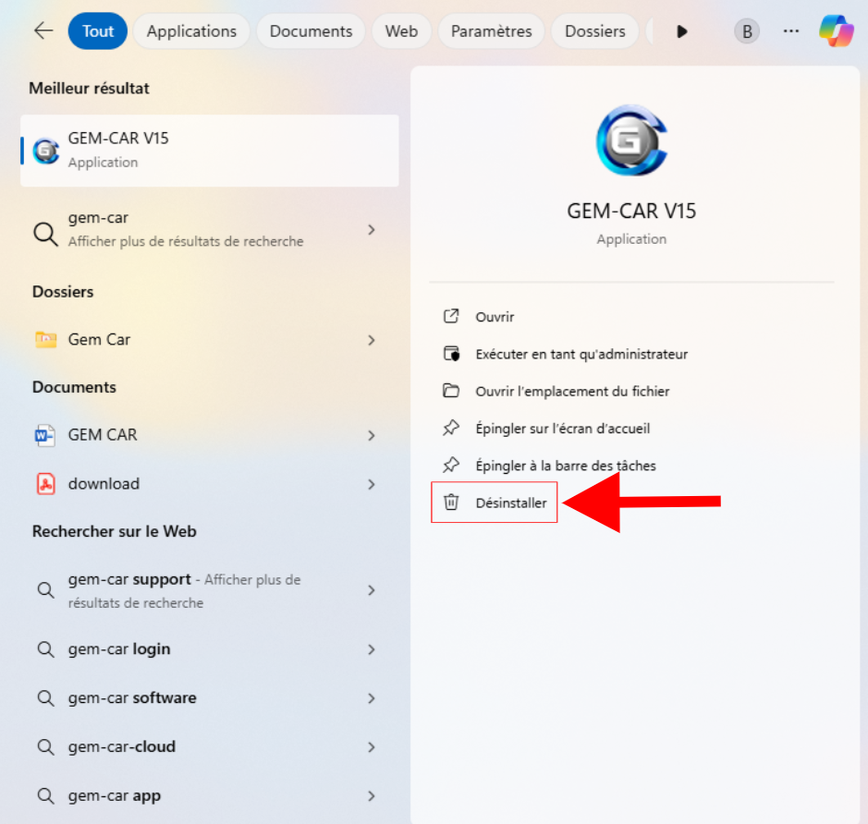
Task: Click the Word document icon for GEM CAR
Action: pos(45,435)
